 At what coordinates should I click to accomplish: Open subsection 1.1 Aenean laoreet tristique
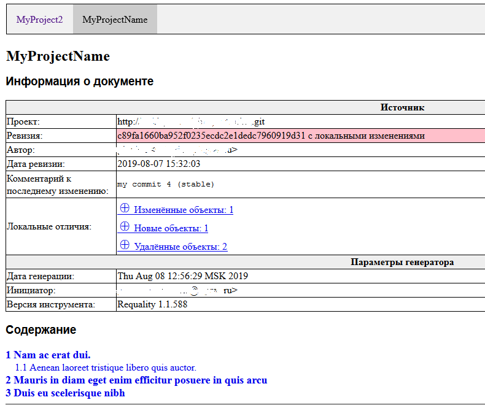coord(106,368)
